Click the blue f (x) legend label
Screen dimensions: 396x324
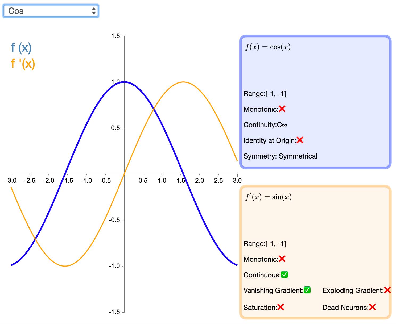(21, 48)
